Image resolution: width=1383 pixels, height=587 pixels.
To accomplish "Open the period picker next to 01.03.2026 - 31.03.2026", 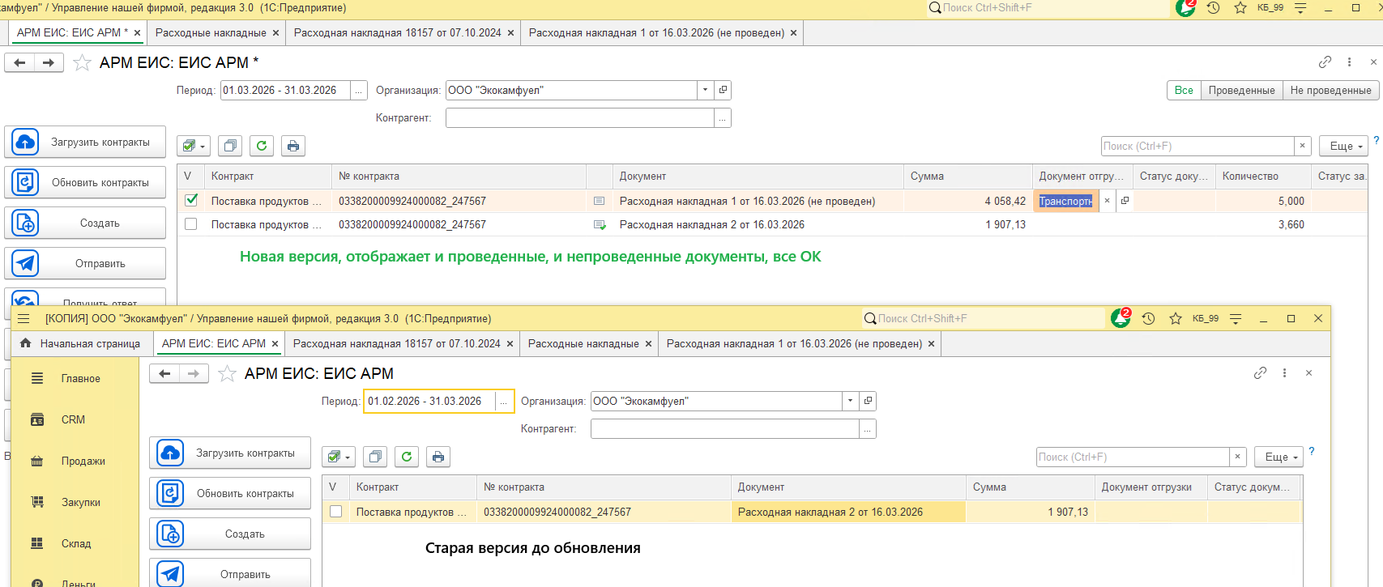I will click(358, 91).
